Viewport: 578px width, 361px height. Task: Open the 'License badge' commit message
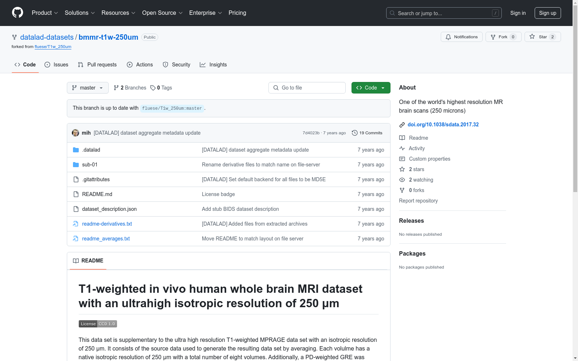click(x=218, y=194)
